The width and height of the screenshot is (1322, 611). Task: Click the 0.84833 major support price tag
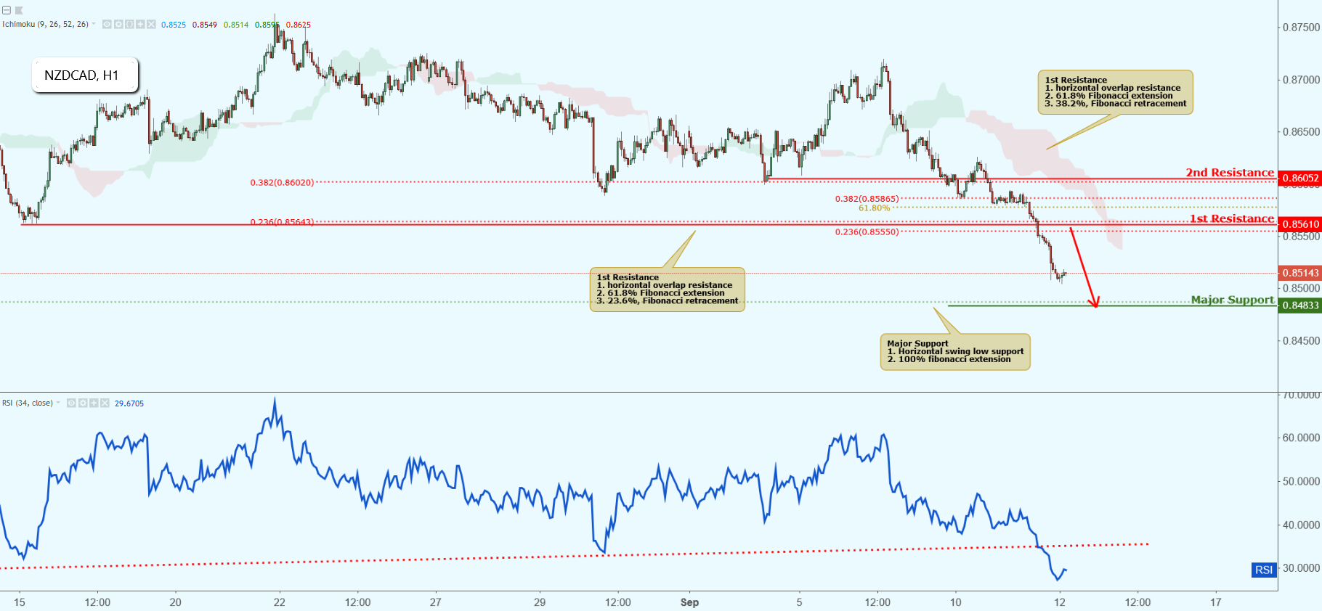pyautogui.click(x=1299, y=305)
